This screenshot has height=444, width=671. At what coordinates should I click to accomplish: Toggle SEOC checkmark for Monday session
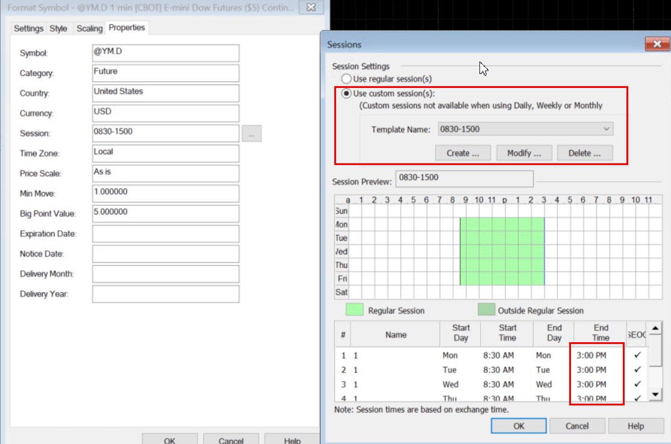point(637,355)
